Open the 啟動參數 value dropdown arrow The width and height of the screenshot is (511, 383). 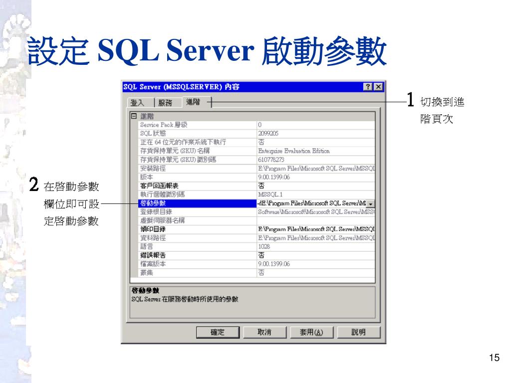pos(371,203)
